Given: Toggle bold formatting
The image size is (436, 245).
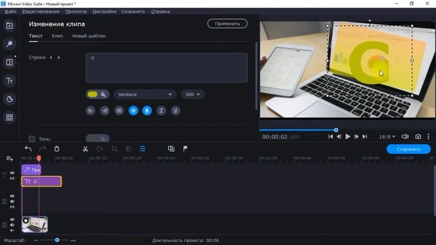Looking at the screenshot, I should coord(147,111).
